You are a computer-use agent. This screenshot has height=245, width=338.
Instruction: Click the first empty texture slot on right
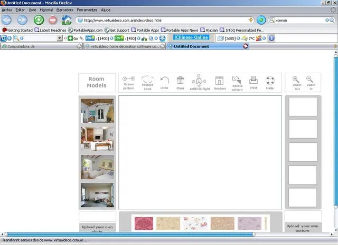pos(303,106)
